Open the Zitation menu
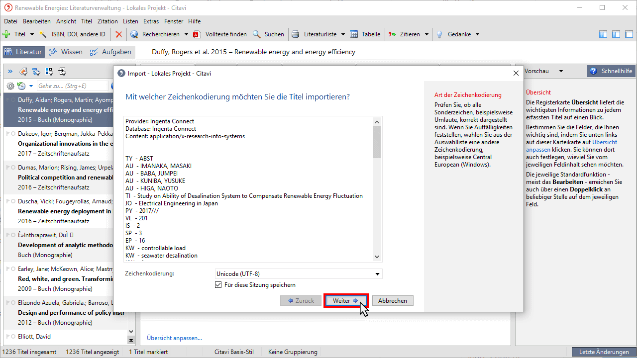This screenshot has height=358, width=637. [x=107, y=21]
